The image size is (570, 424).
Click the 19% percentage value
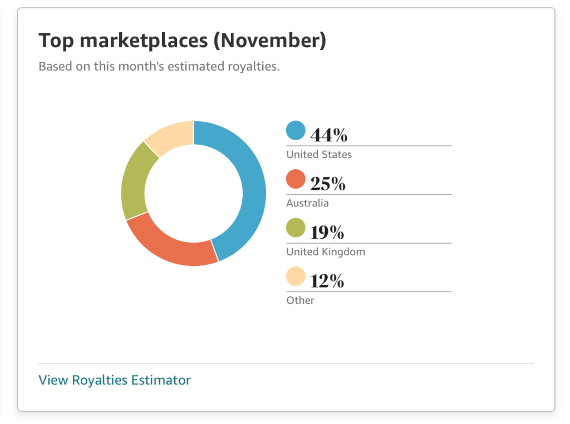(327, 232)
